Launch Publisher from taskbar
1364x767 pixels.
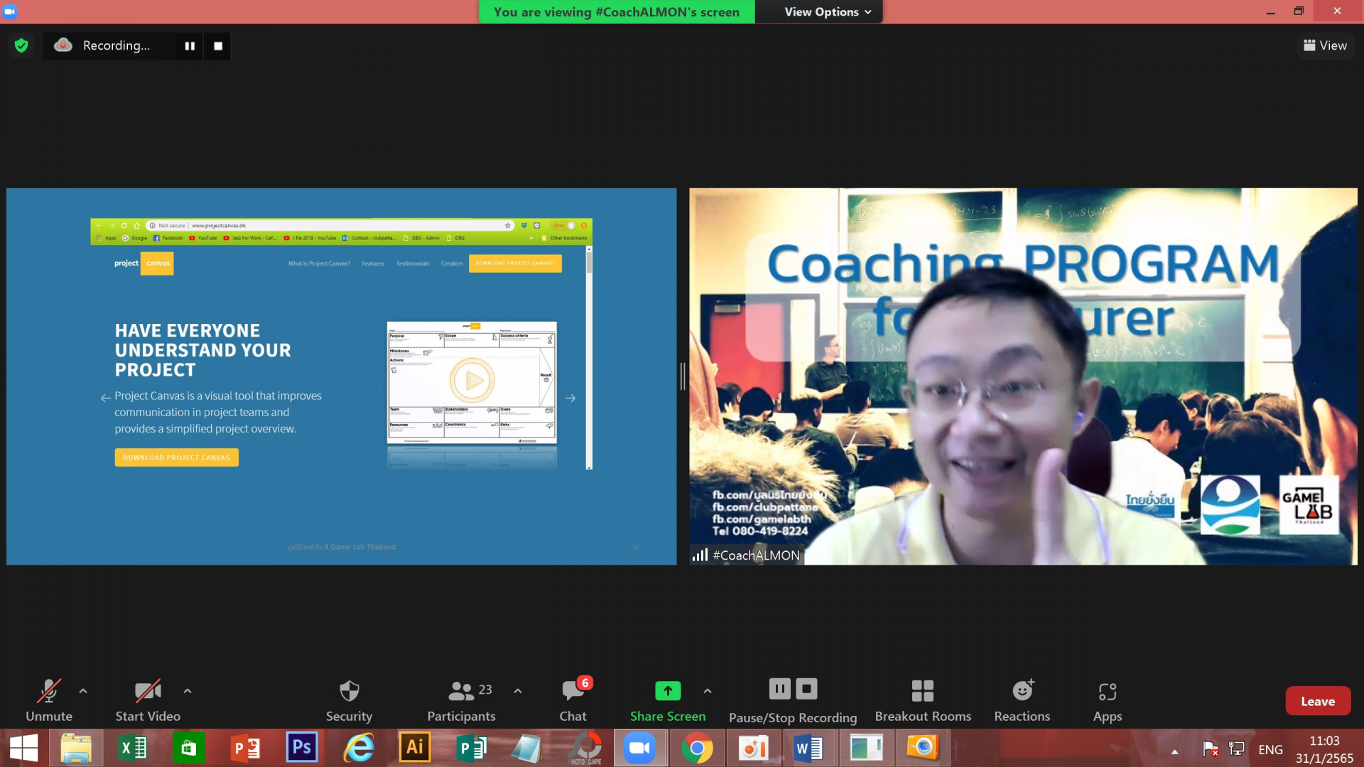[x=471, y=748]
